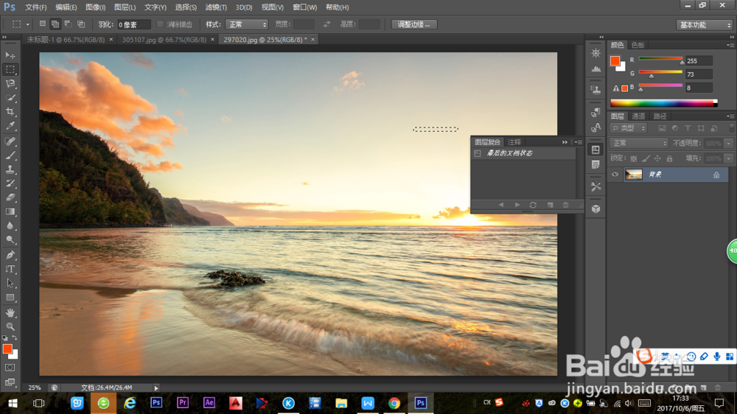
Task: Select the Zoom tool
Action: [x=10, y=326]
